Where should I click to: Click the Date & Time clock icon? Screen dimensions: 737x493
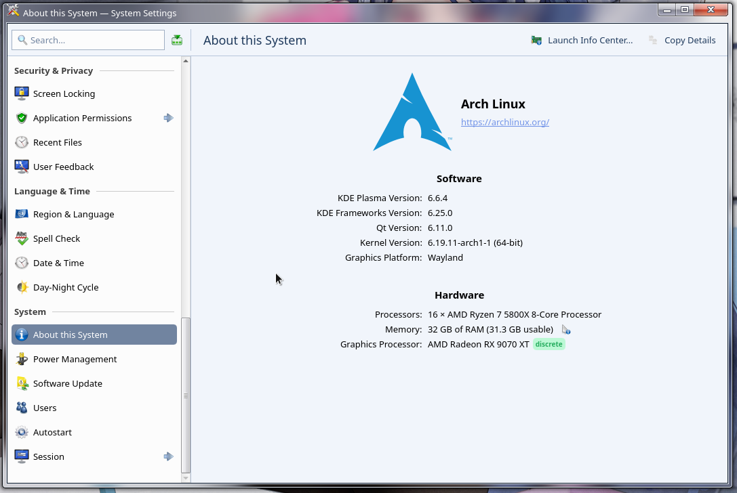pos(22,263)
